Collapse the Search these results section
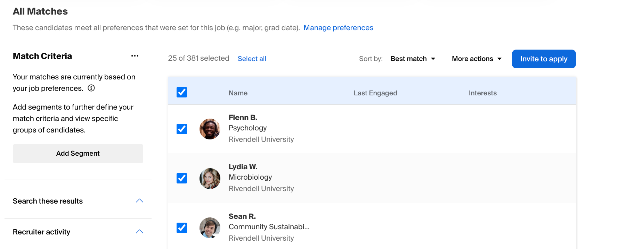This screenshot has width=618, height=249. coord(139,201)
